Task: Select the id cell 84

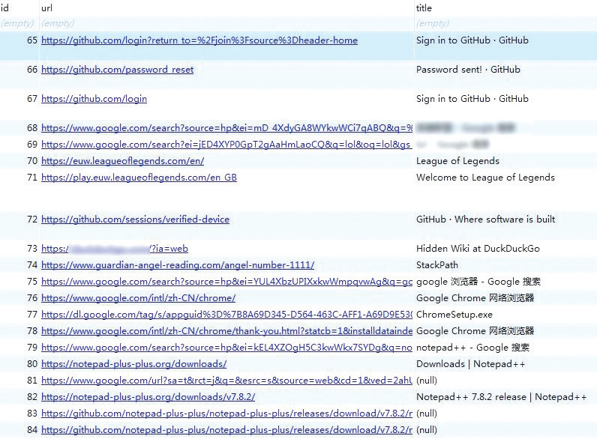Action: pos(32,430)
